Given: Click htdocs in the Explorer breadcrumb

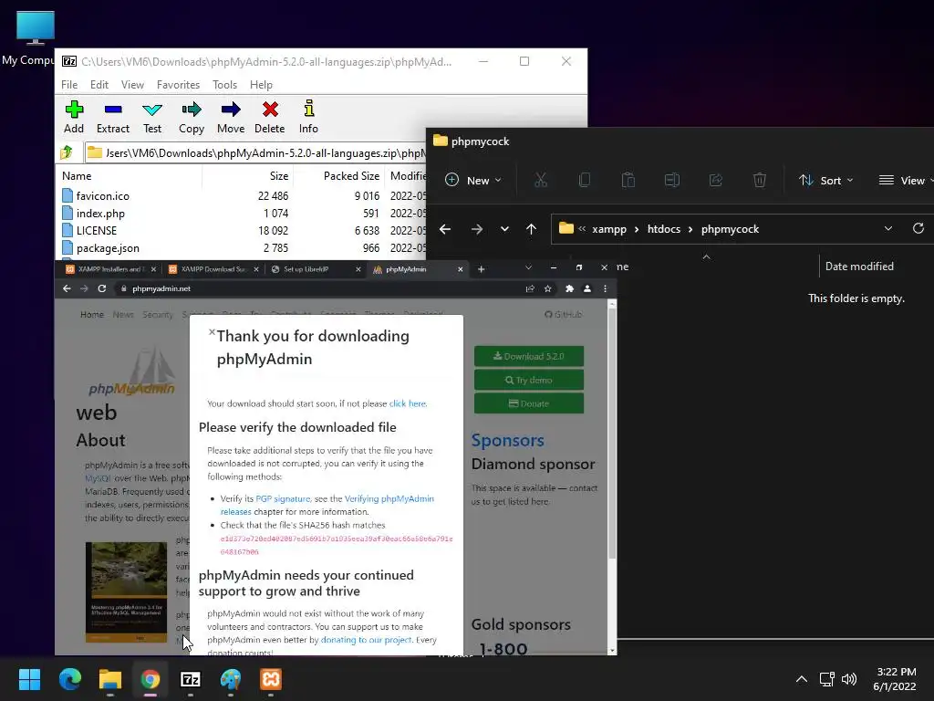Looking at the screenshot, I should [664, 229].
